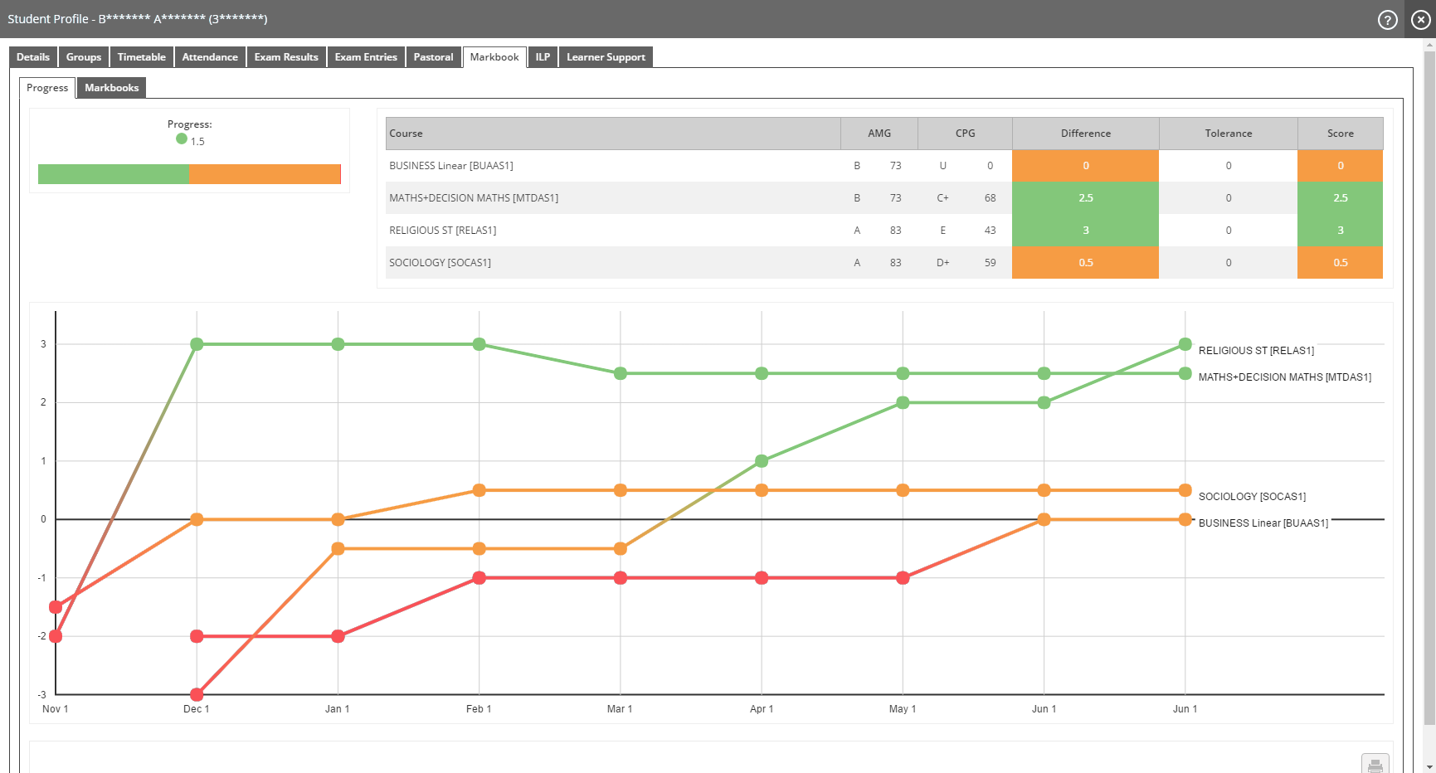Image resolution: width=1436 pixels, height=773 pixels.
Task: Click the orange Score cell for SOCIOLOGY
Action: coord(1340,263)
